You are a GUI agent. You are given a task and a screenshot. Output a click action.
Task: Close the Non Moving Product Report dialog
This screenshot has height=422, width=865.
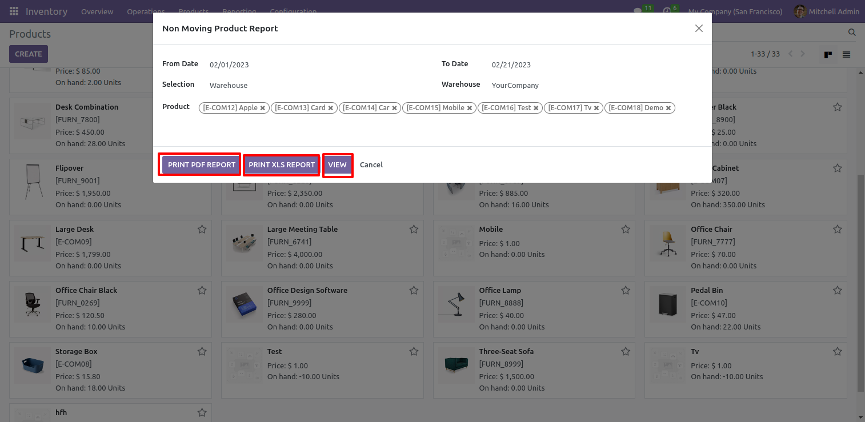tap(699, 29)
